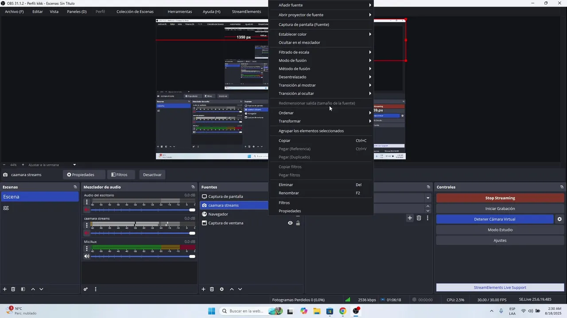The image size is (567, 318).
Task: Expand the Filtrado de escala submenu
Action: pos(321,52)
